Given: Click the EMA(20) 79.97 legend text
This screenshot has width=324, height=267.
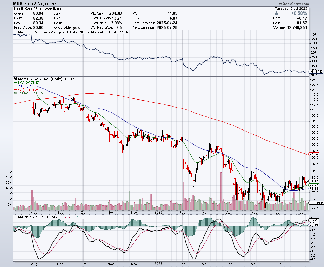Looking at the screenshot, I should tap(28, 83).
